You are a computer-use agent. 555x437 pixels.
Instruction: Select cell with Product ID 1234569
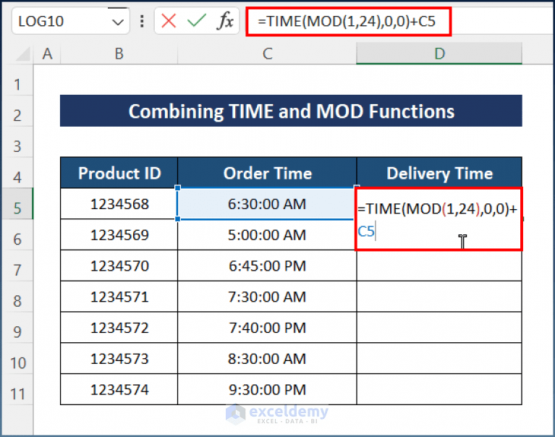pos(119,235)
